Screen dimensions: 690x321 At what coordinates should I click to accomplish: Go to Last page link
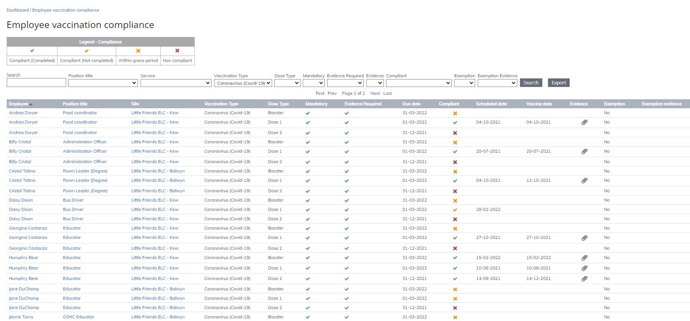point(388,93)
